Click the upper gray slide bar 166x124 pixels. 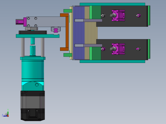(88, 20)
